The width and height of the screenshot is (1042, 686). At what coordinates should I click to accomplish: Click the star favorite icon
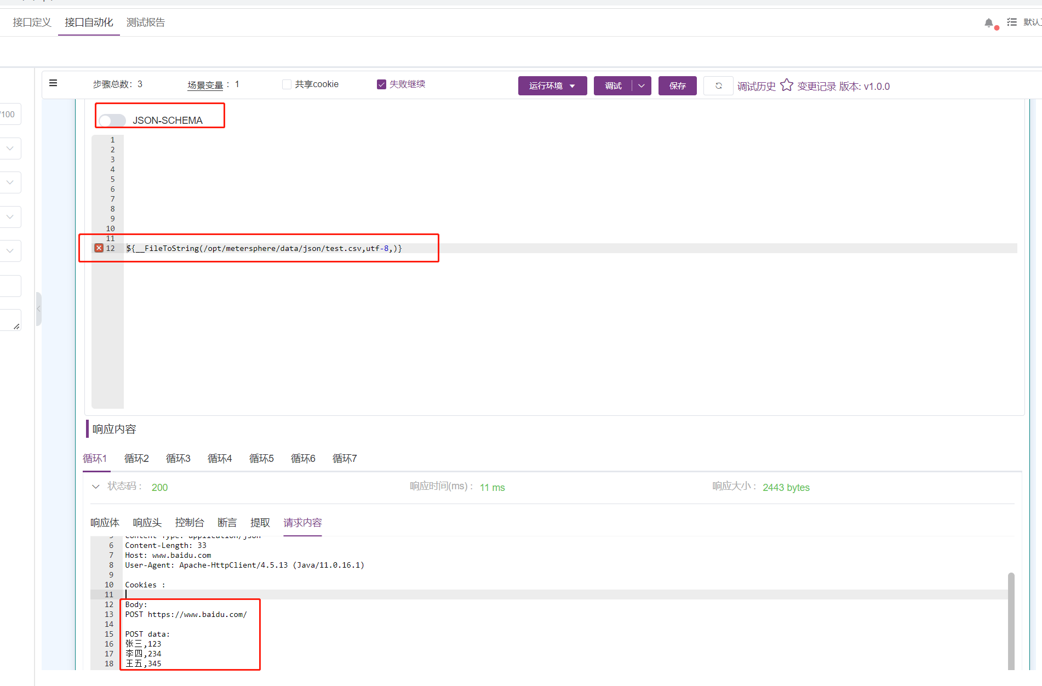coord(787,85)
